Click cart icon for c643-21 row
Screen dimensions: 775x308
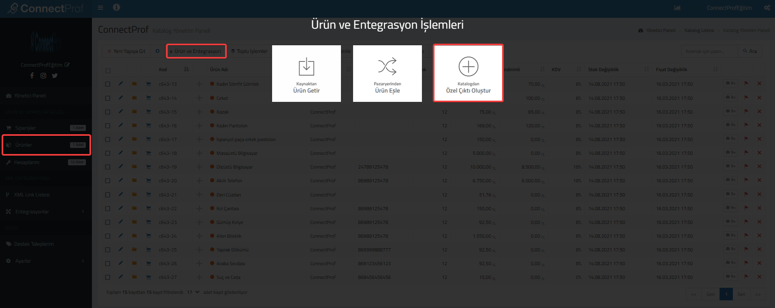(149, 194)
